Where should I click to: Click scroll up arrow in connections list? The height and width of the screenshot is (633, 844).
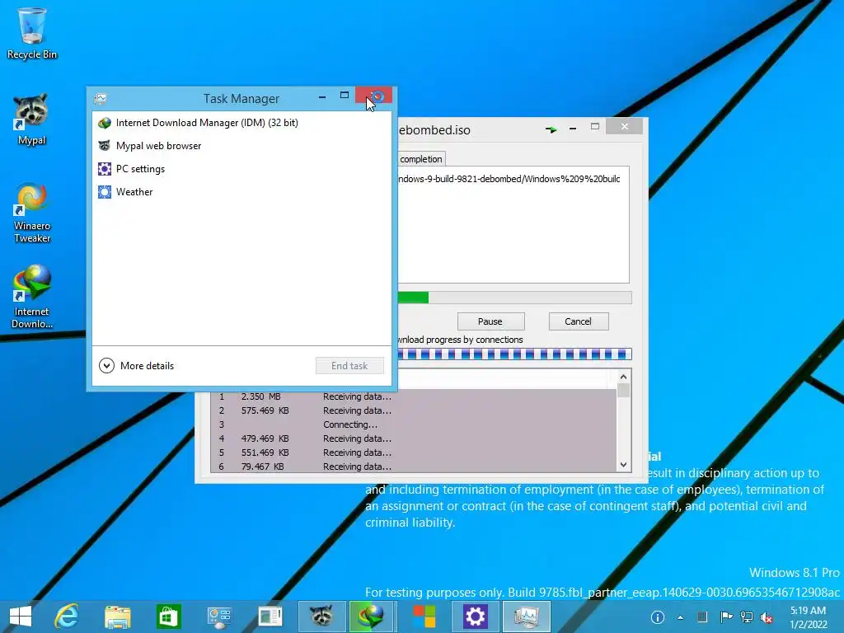[x=623, y=377]
